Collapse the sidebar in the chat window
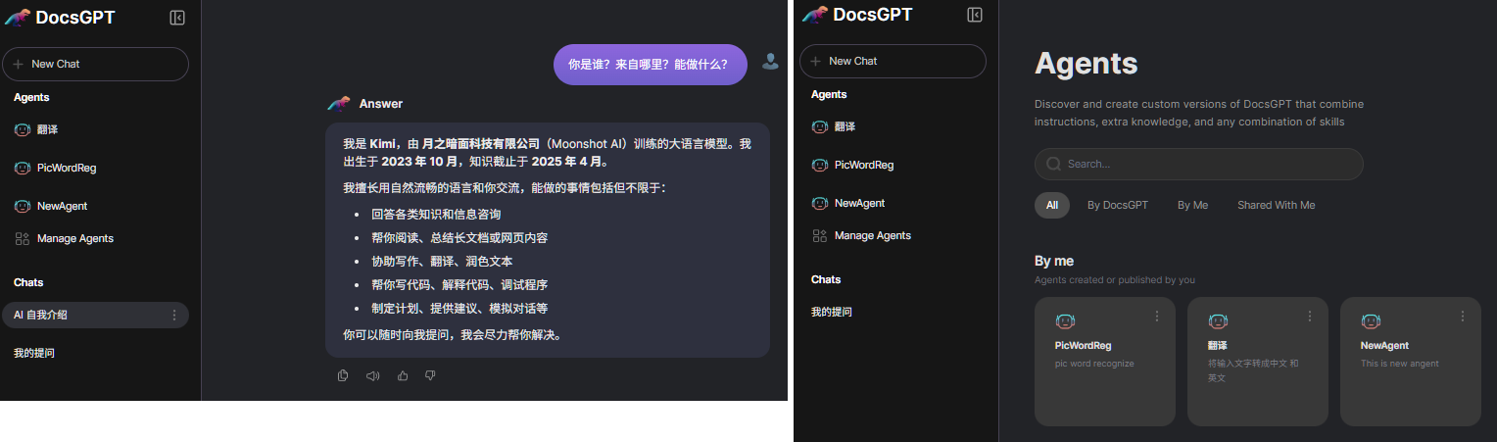 177,17
